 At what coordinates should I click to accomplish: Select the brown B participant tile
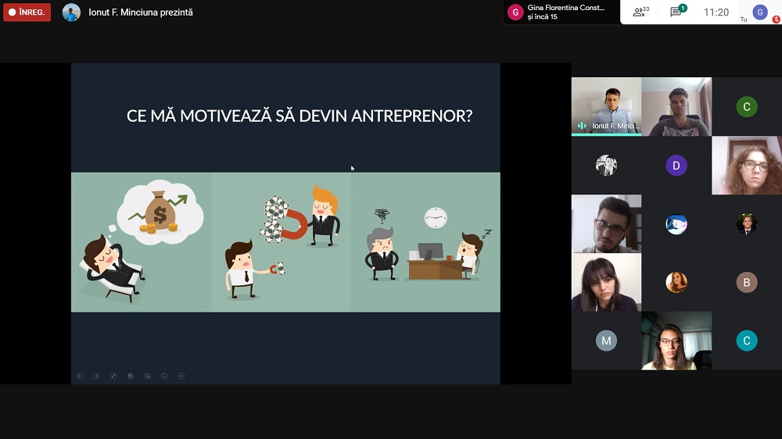pyautogui.click(x=747, y=282)
